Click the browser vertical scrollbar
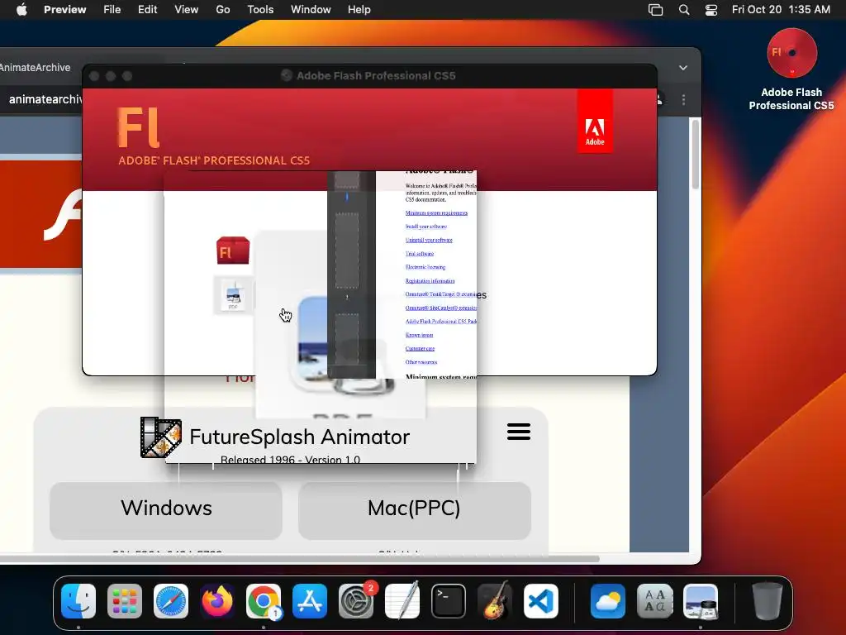This screenshot has width=846, height=635. click(696, 155)
